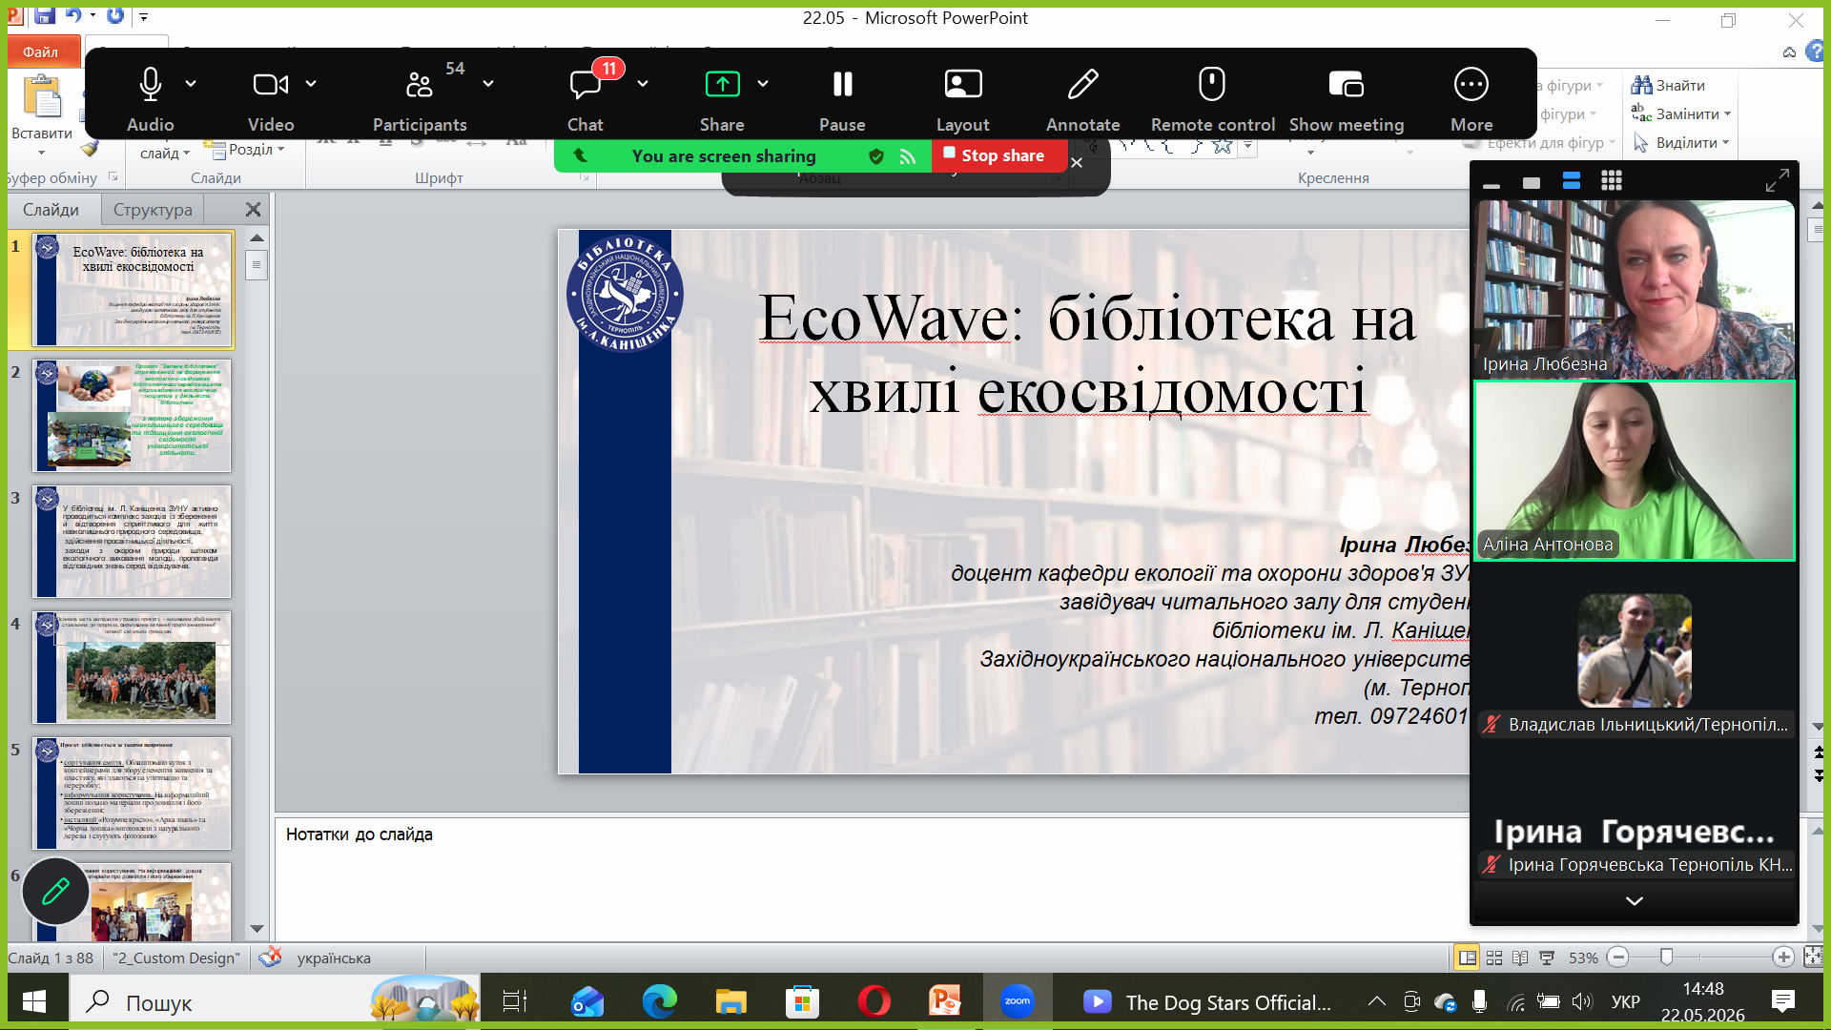Open Microsoft Edge from taskbar
The image size is (1831, 1030).
[659, 1001]
